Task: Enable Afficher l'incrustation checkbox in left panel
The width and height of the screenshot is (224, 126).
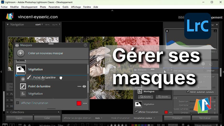Action: 18,103
